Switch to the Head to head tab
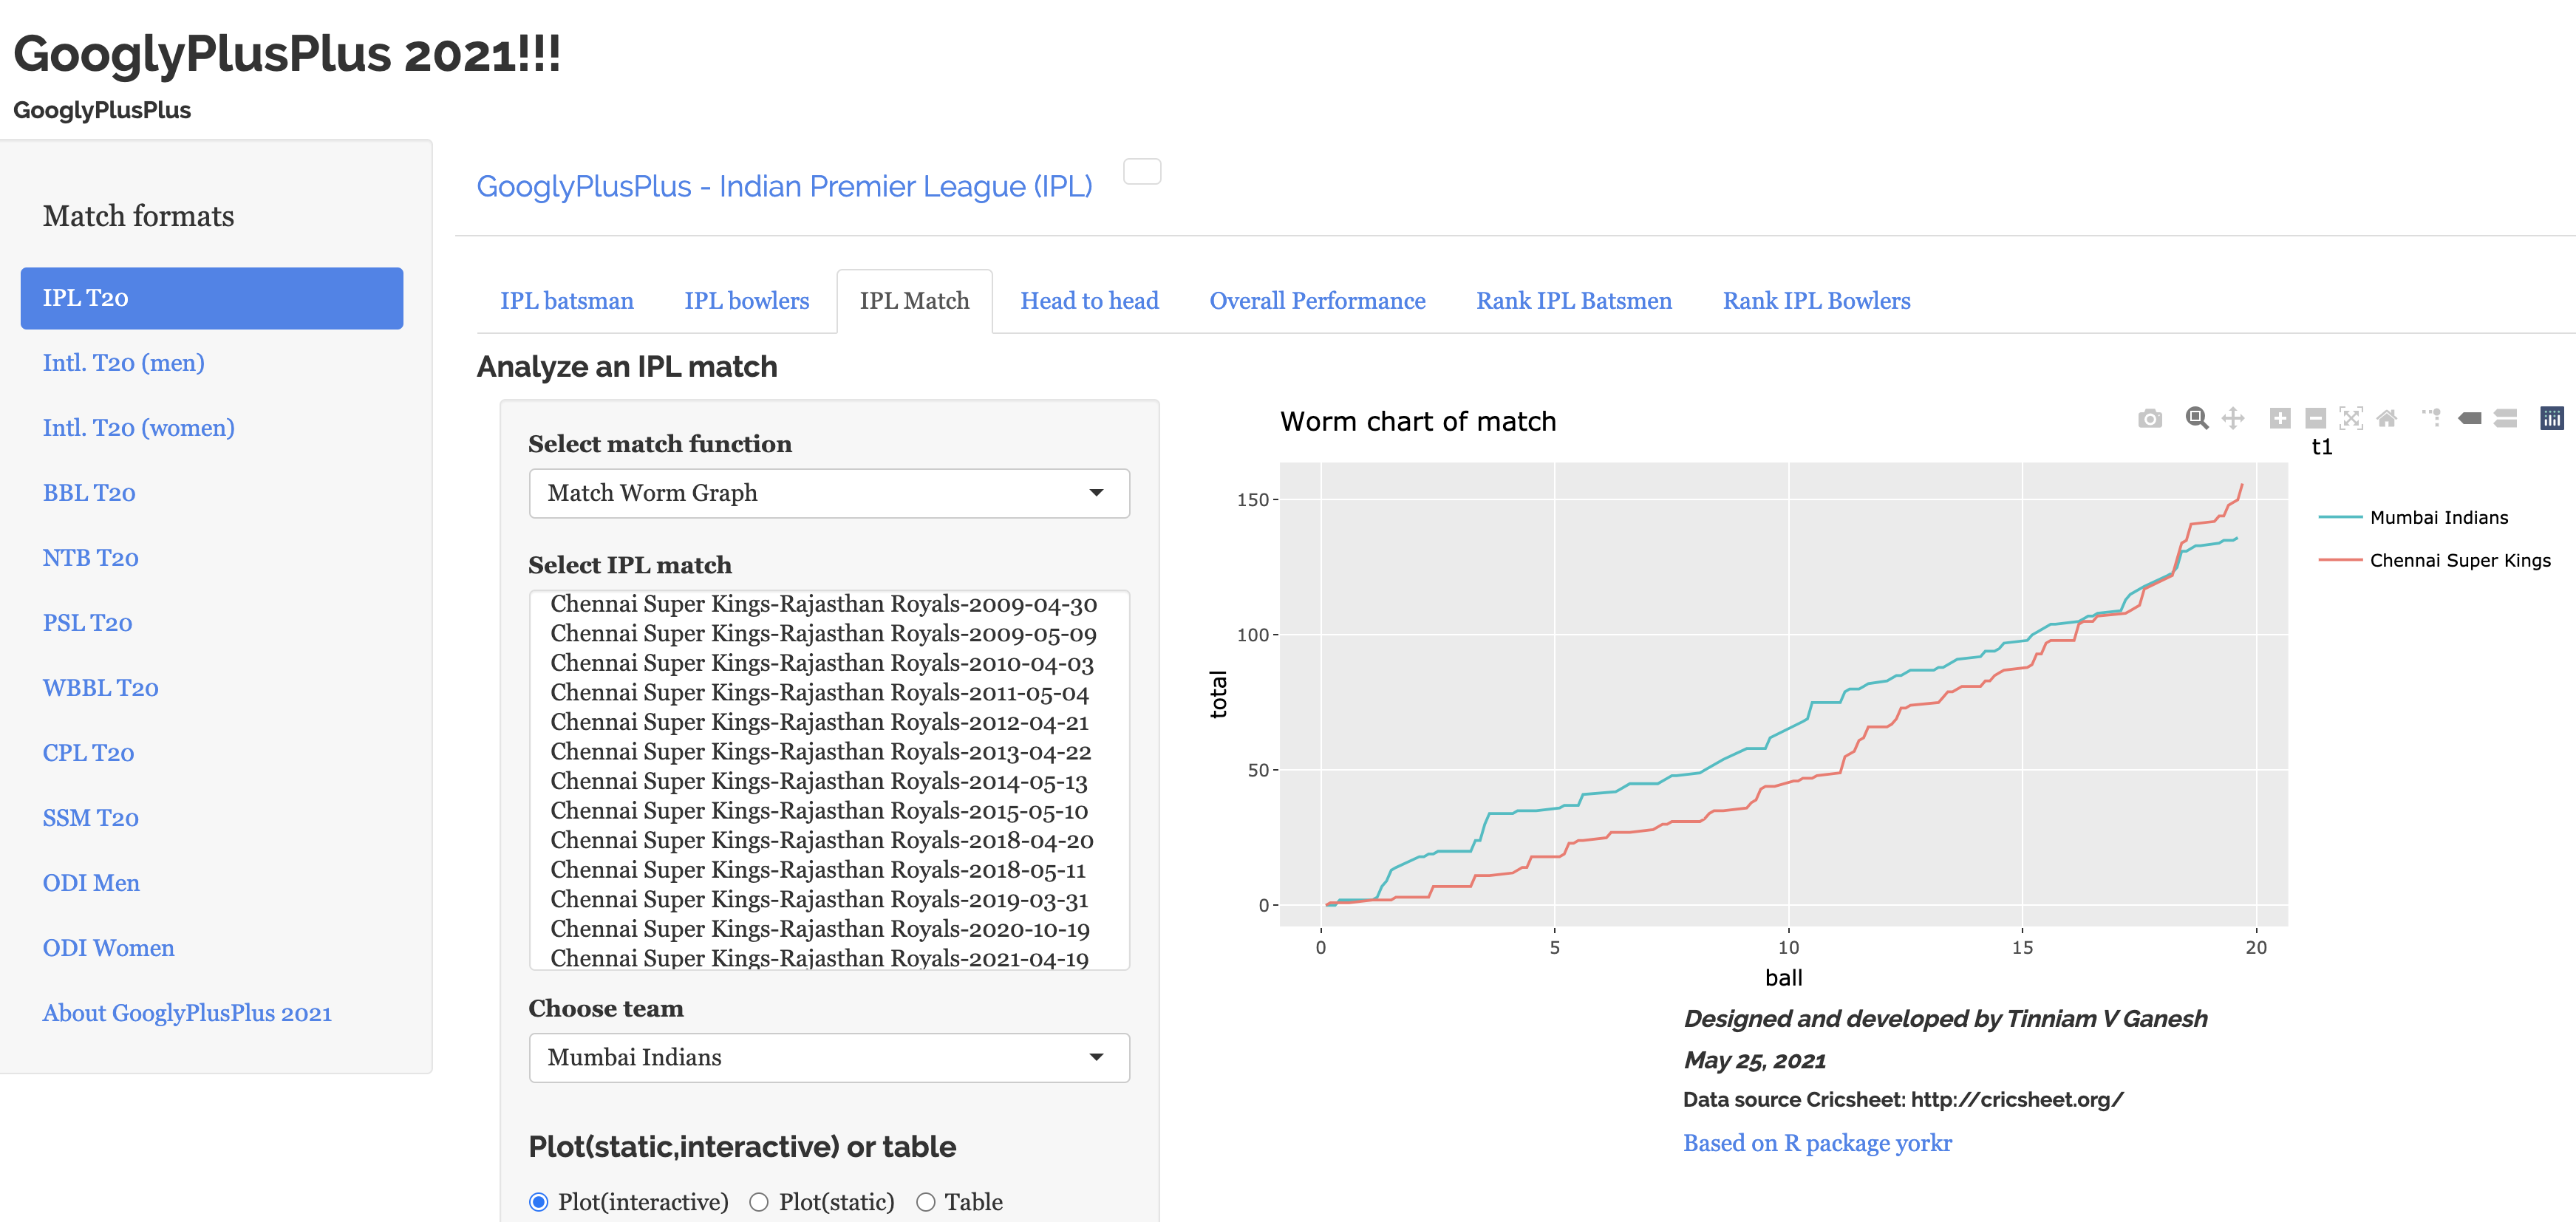The image size is (2576, 1222). 1088,301
